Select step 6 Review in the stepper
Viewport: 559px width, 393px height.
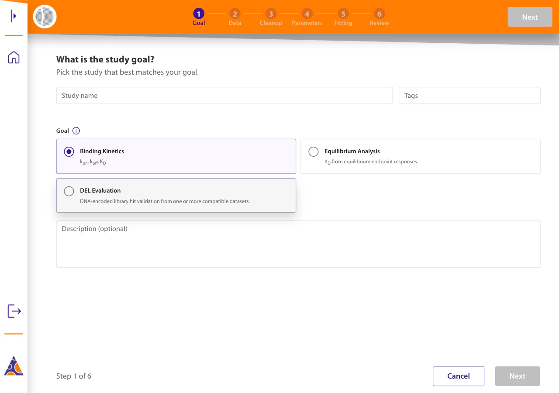click(380, 17)
